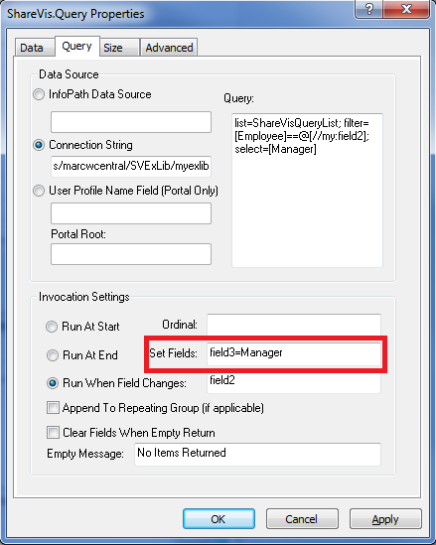Enable Append To Repeating Group checkbox
The width and height of the screenshot is (436, 545).
coord(53,407)
